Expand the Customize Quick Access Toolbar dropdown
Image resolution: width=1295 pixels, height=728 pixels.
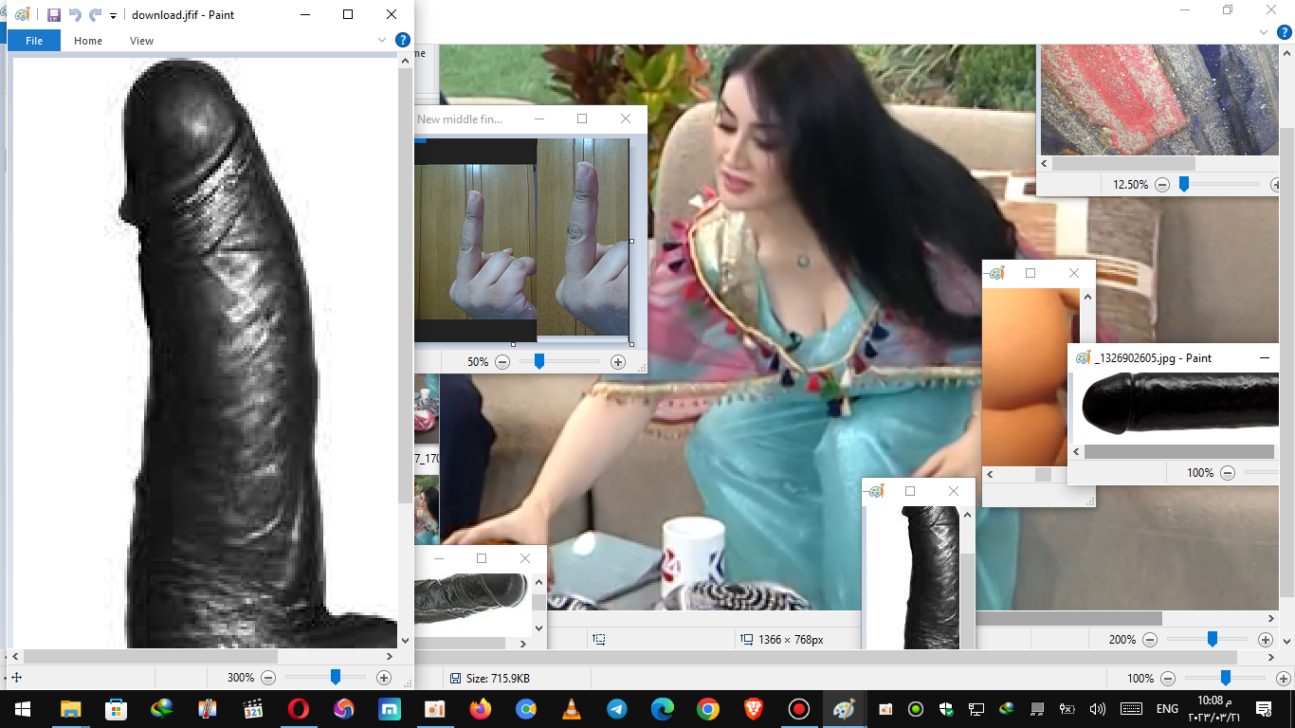click(x=114, y=16)
